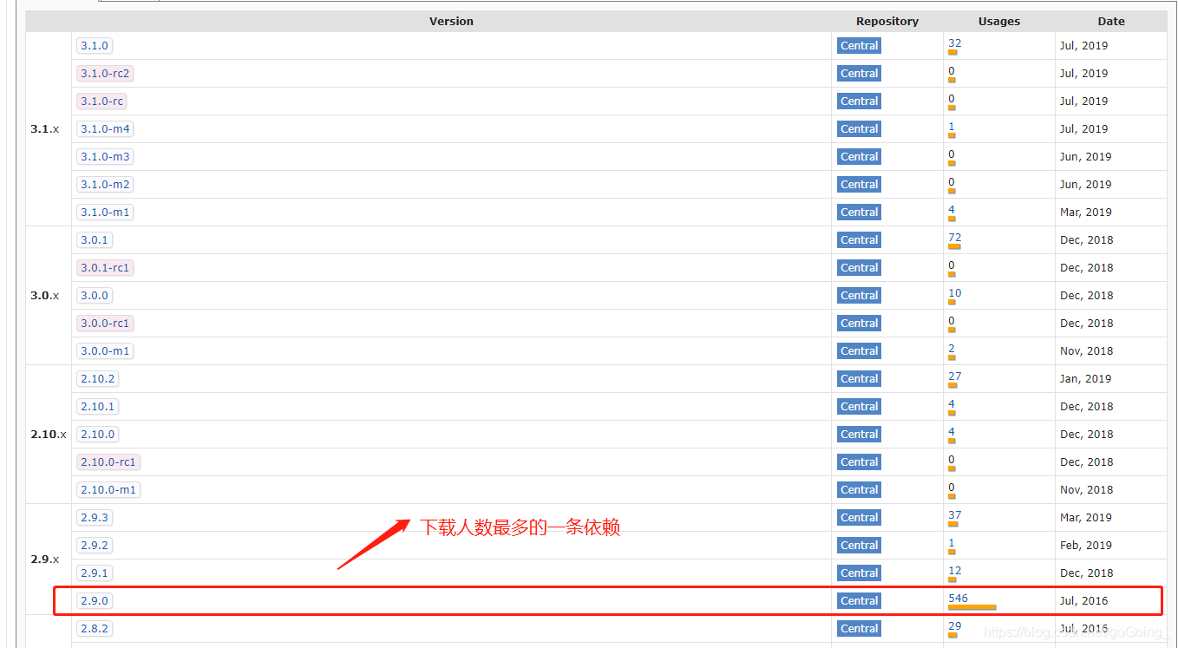Open version 3.0.0-m1 link
The width and height of the screenshot is (1178, 648).
[105, 351]
